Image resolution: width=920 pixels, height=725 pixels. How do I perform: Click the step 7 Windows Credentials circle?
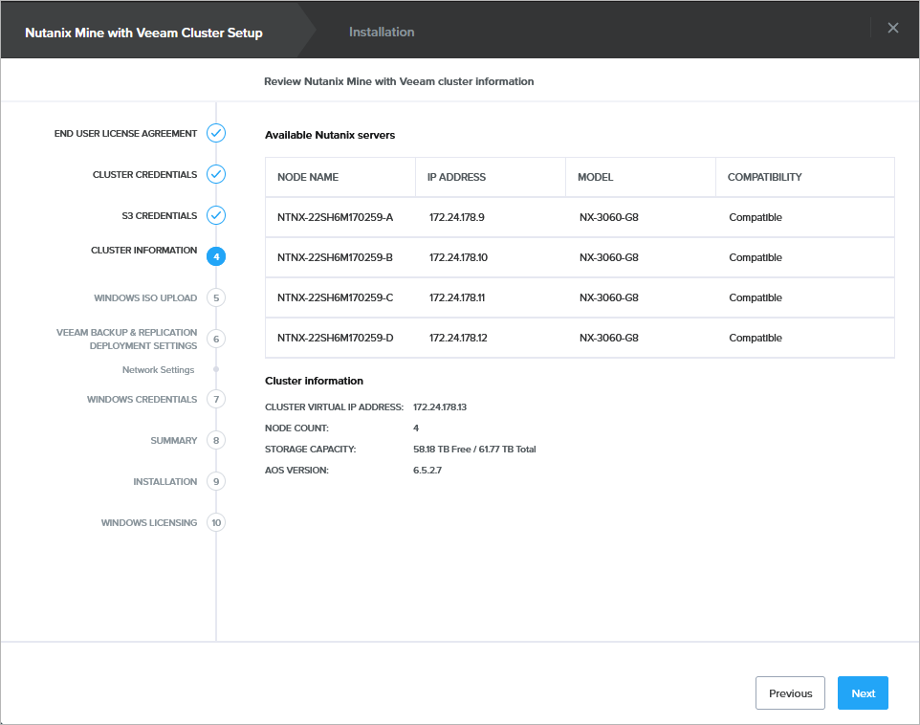coord(216,399)
